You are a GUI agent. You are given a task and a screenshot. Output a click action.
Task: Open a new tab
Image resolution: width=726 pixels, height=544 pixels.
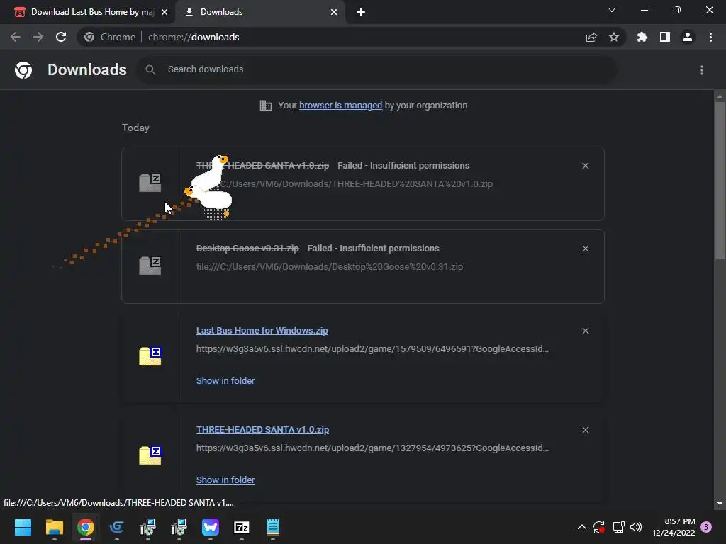point(361,12)
